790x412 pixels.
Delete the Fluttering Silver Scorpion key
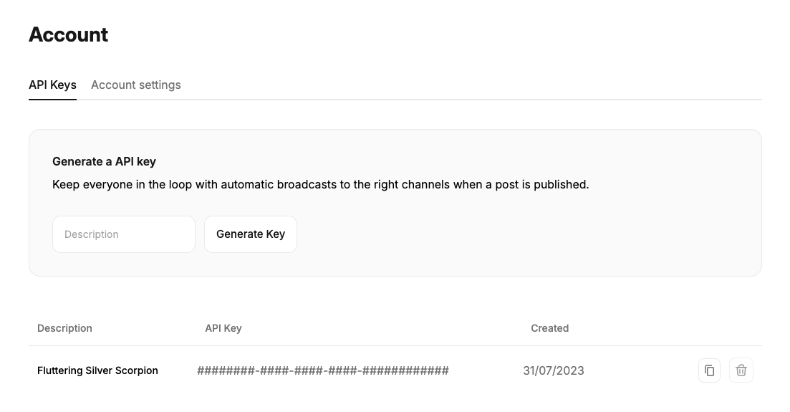(741, 370)
